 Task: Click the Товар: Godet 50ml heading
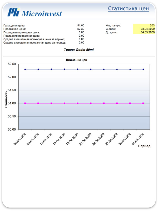79,50
